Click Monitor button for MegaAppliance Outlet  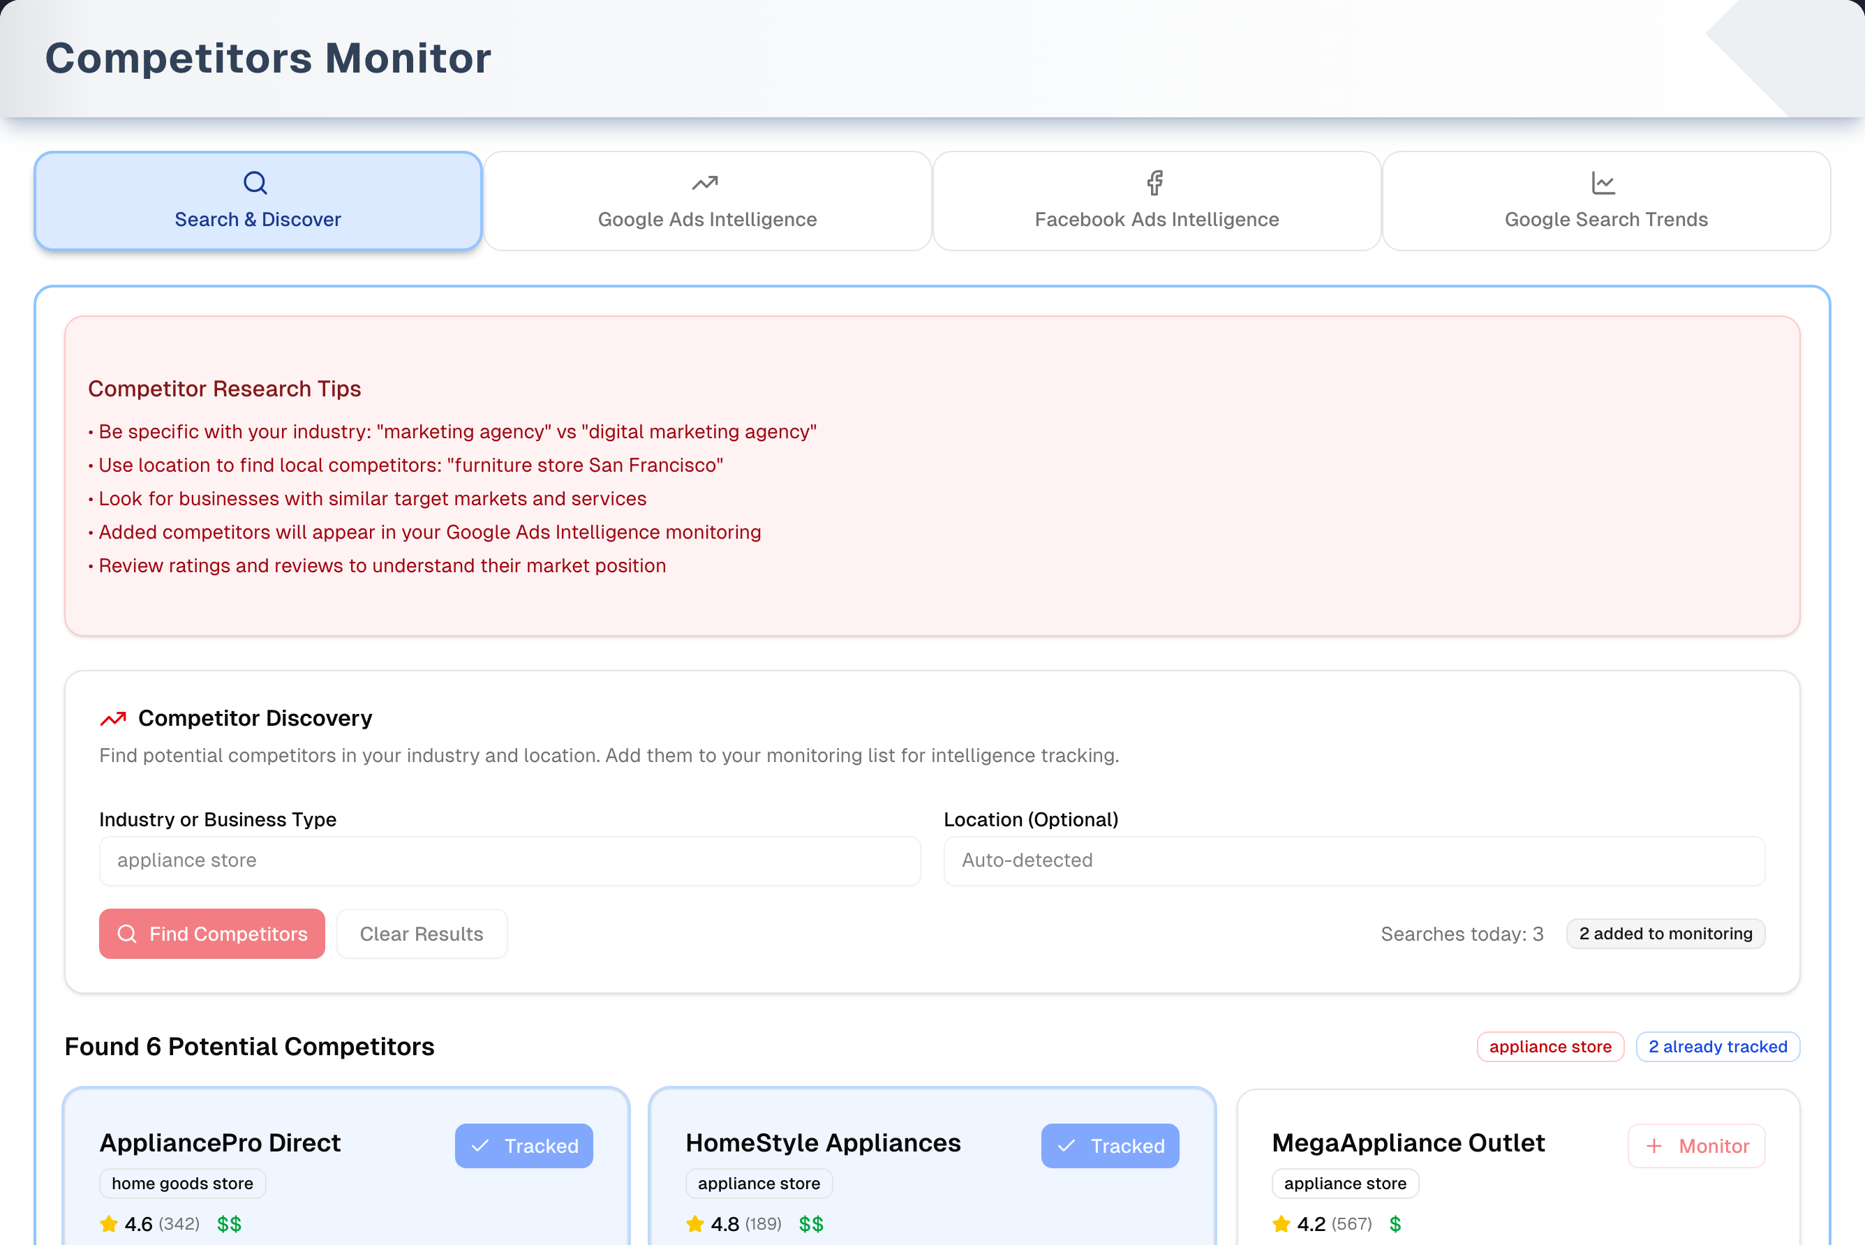(1697, 1146)
